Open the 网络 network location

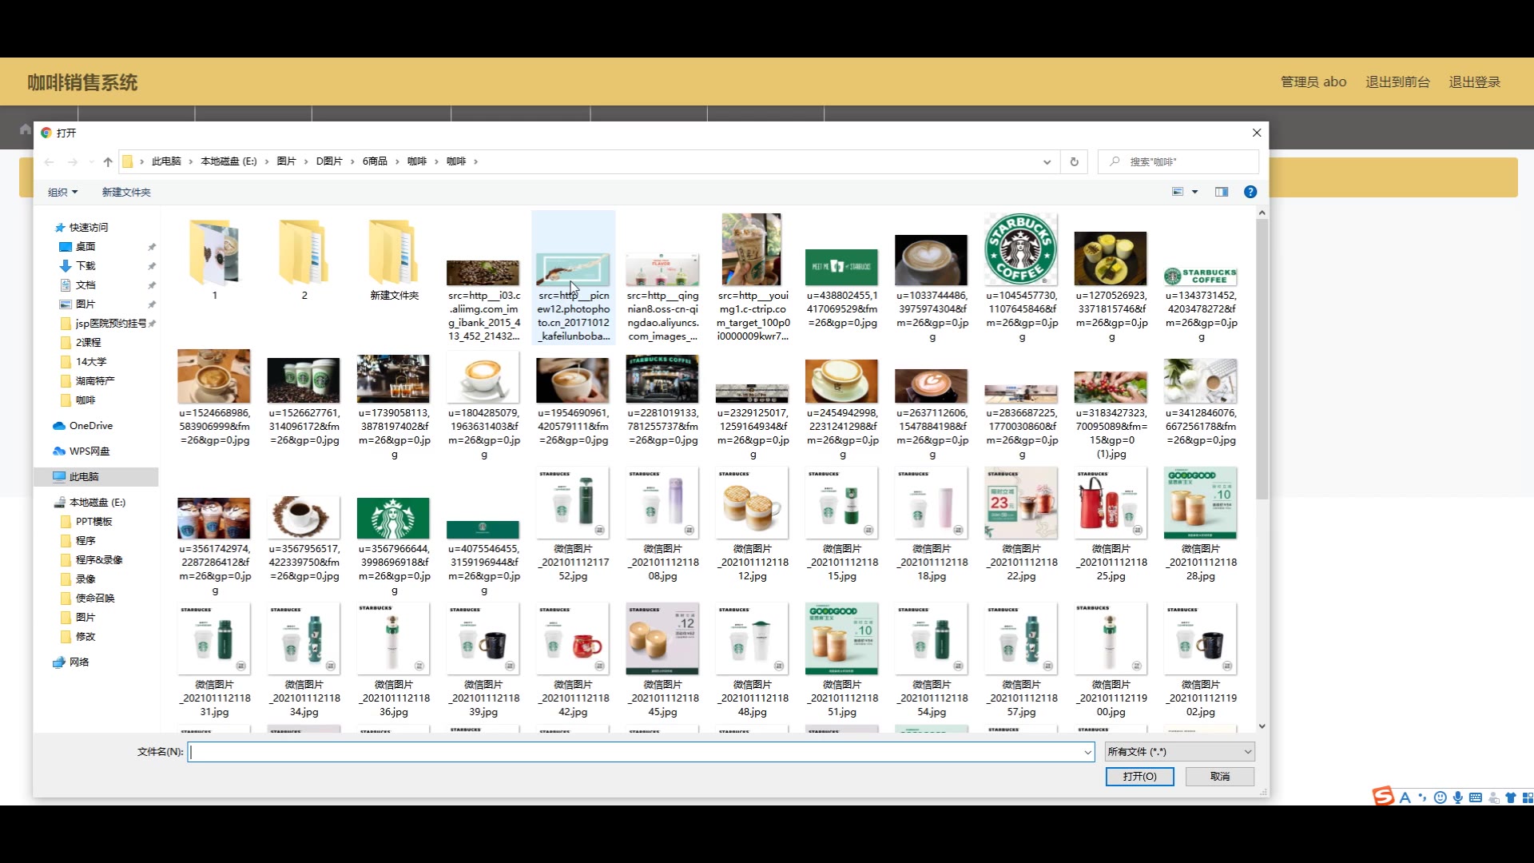tap(79, 662)
